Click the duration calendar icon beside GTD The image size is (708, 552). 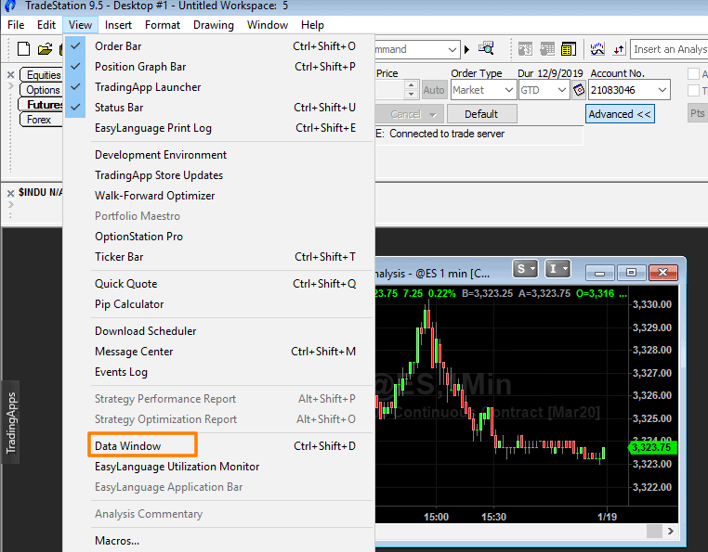[x=579, y=90]
